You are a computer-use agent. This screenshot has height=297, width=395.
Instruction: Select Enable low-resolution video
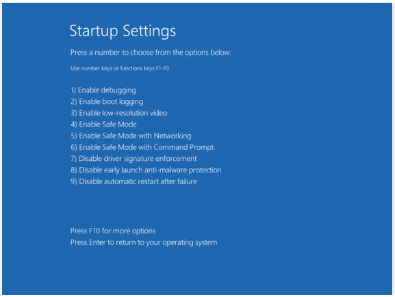pos(118,113)
